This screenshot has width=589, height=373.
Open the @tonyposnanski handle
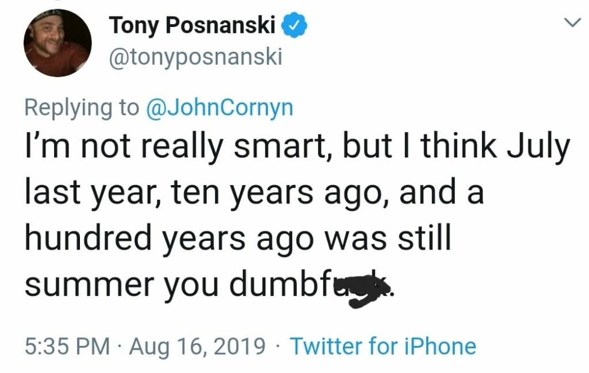195,57
